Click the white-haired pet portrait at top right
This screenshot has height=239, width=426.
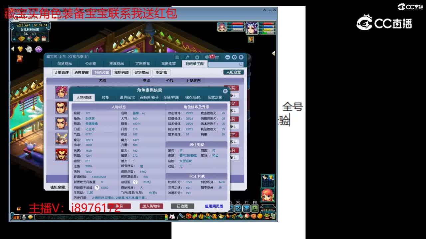pos(252,28)
